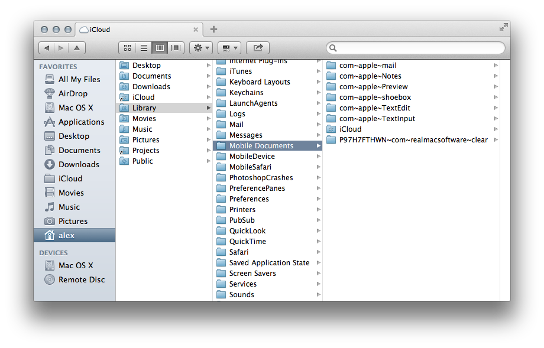Open Applications in the sidebar

point(75,122)
